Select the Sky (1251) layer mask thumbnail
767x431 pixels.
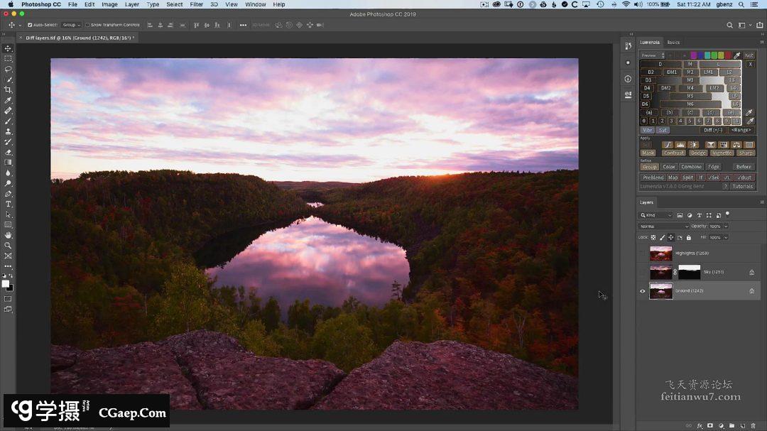(689, 272)
